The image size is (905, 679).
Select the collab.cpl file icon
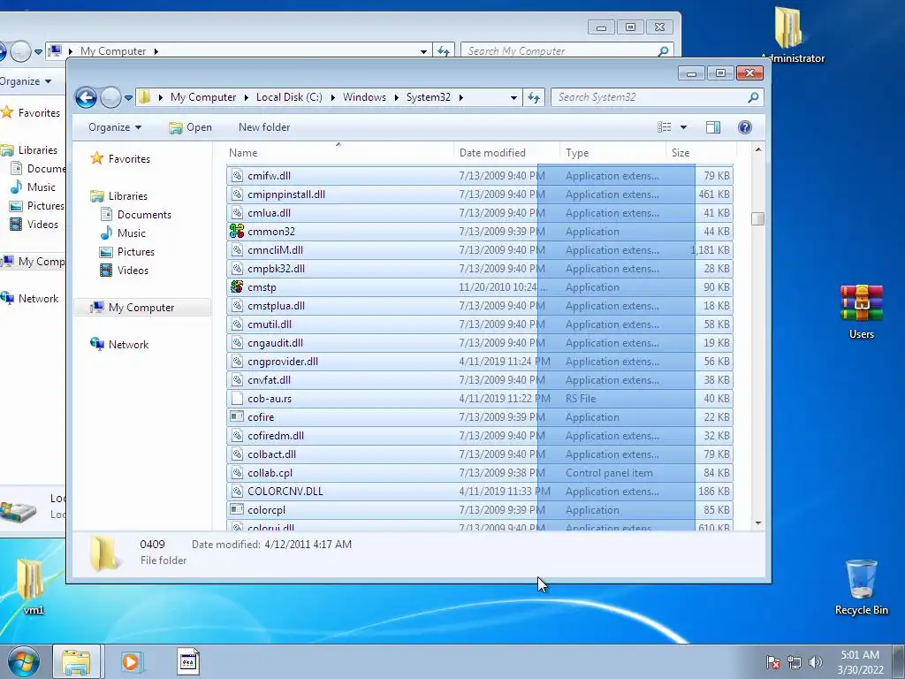pyautogui.click(x=237, y=473)
